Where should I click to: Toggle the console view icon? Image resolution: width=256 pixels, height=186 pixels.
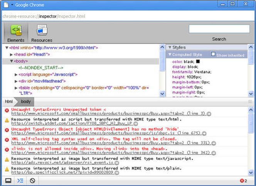click(x=20, y=181)
